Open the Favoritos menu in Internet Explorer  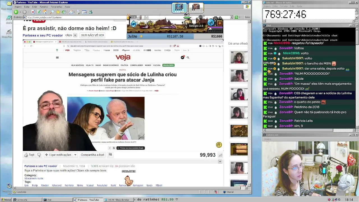click(x=44, y=7)
